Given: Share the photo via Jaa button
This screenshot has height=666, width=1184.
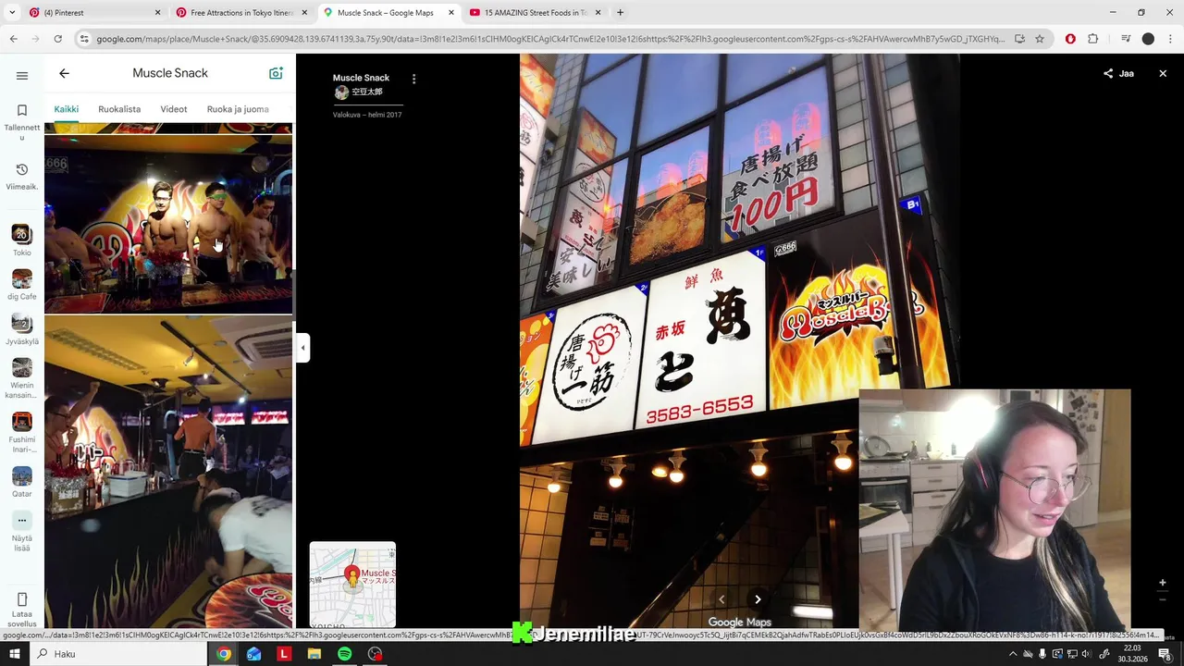Looking at the screenshot, I should coord(1118,73).
